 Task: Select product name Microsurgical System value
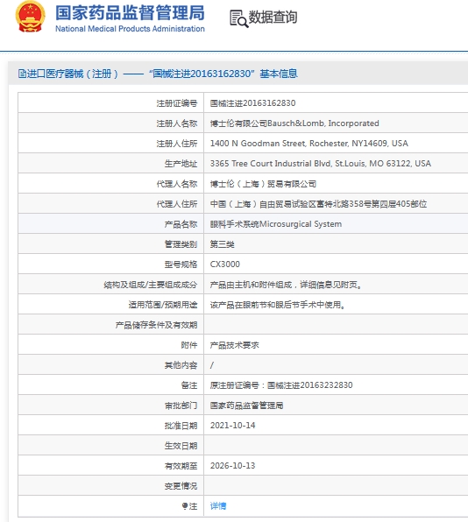pyautogui.click(x=276, y=224)
